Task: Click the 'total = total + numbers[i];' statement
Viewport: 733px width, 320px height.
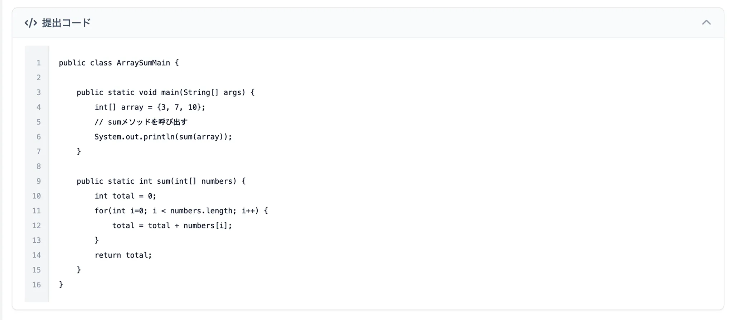Action: point(172,226)
